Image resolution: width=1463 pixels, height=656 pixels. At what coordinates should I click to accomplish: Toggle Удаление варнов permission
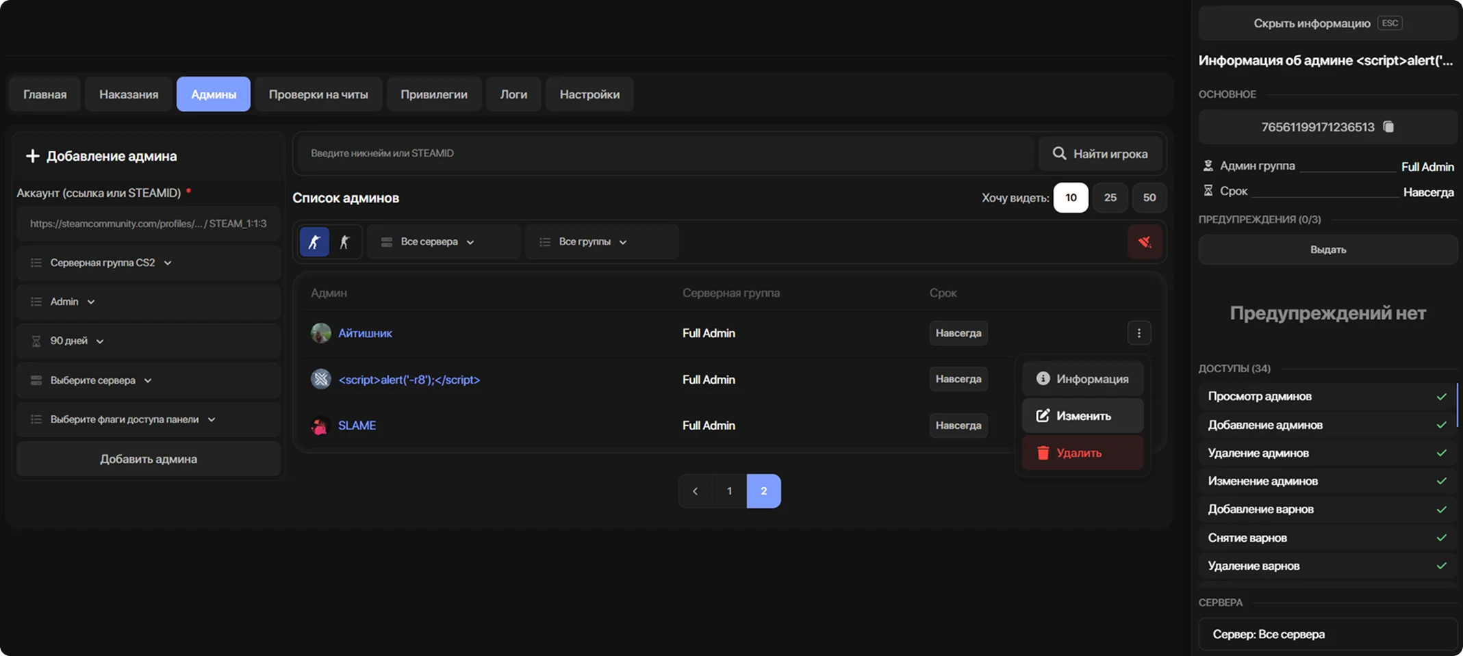tap(1326, 566)
